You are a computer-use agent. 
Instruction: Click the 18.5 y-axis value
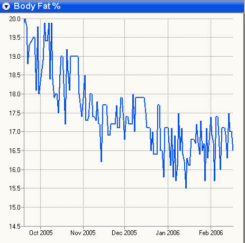[x=15, y=75]
